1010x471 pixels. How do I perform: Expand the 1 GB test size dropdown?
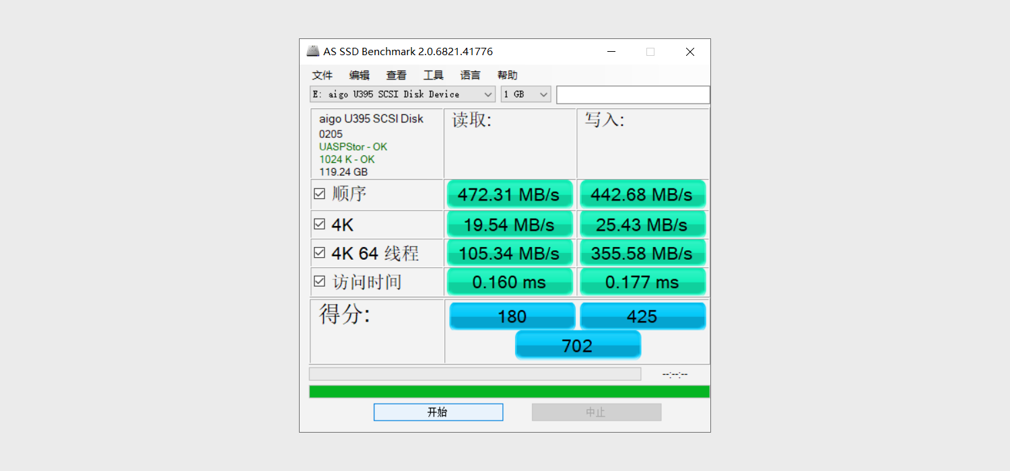click(x=526, y=94)
